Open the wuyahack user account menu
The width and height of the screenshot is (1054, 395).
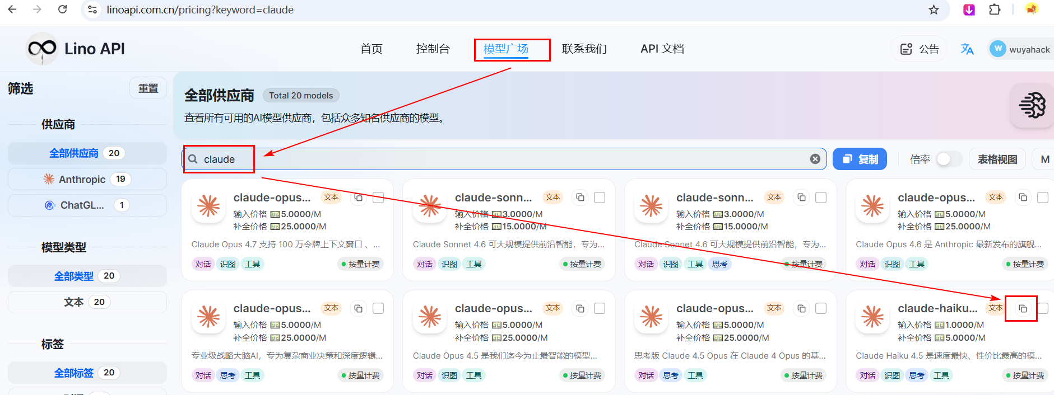[x=1020, y=49]
